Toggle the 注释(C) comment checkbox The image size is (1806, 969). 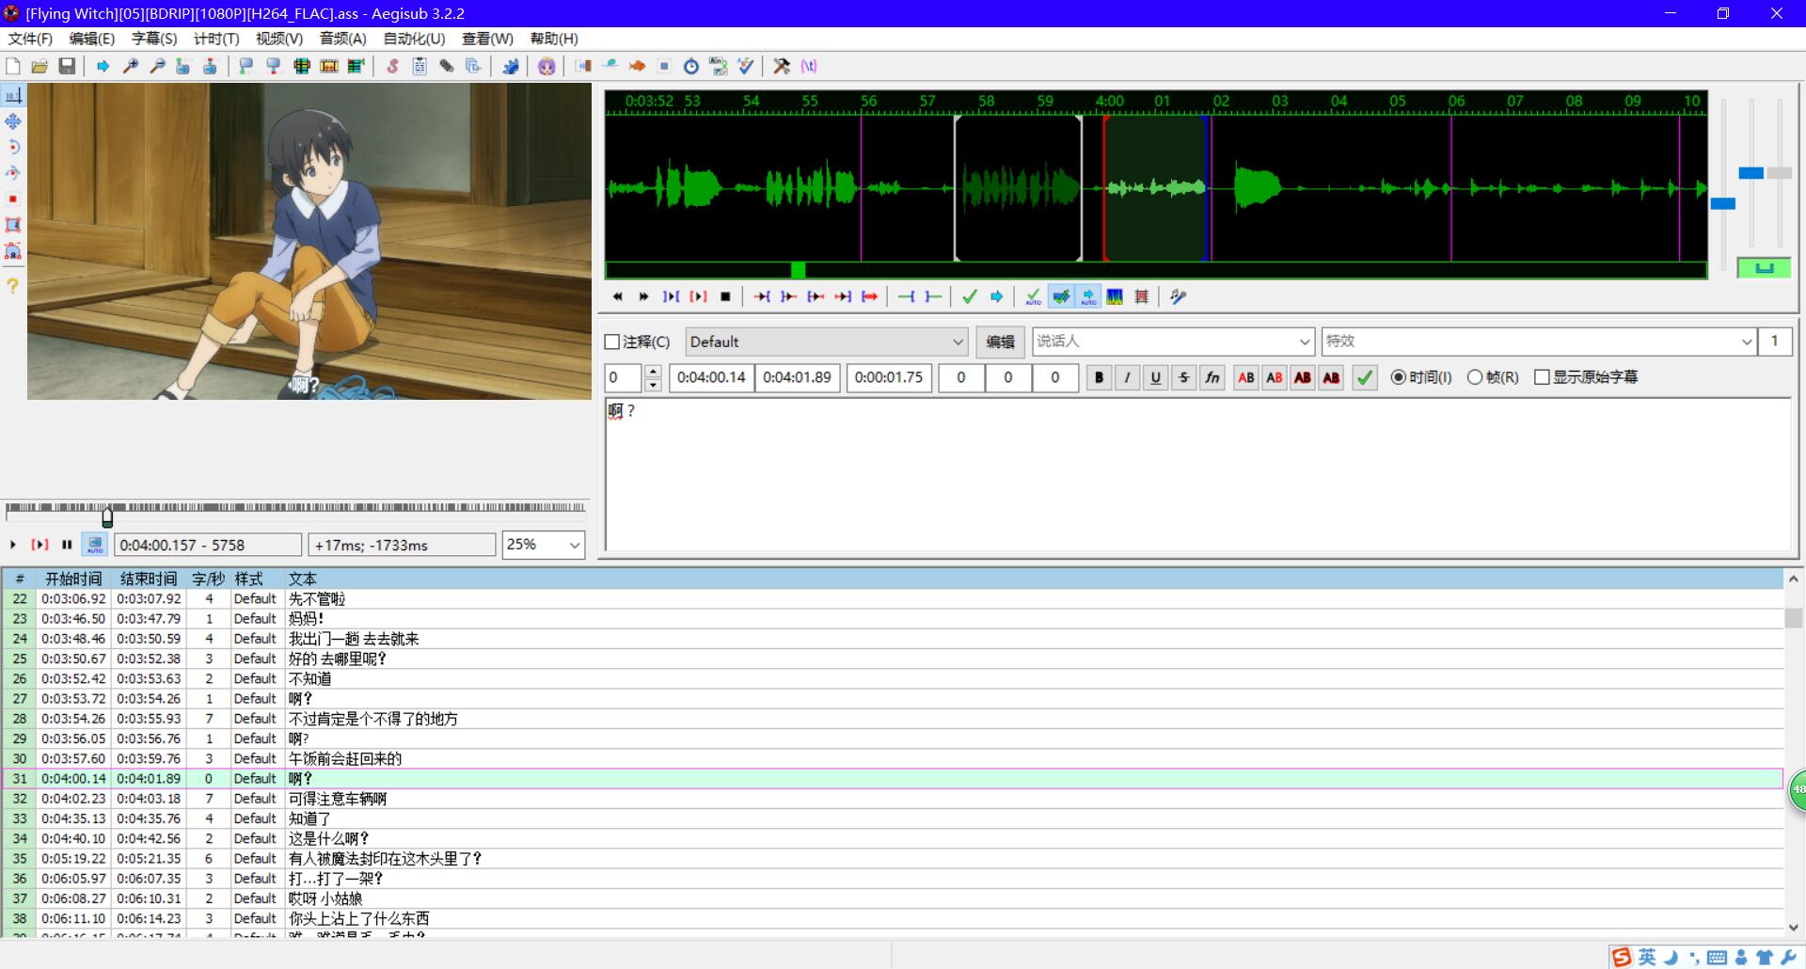612,342
